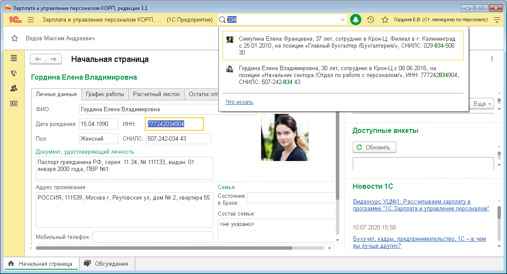Viewport: 507px width, 274px height.
Task: Open the employees people icon in sidebar
Action: click(x=13, y=88)
